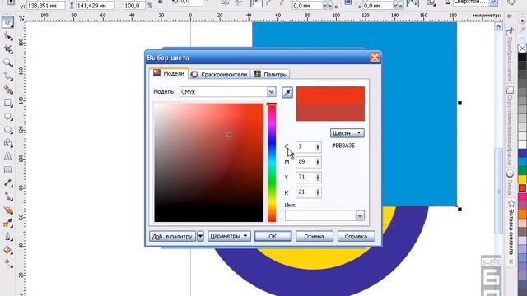Select the Dimension tool
527x296 pixels.
click(x=7, y=183)
